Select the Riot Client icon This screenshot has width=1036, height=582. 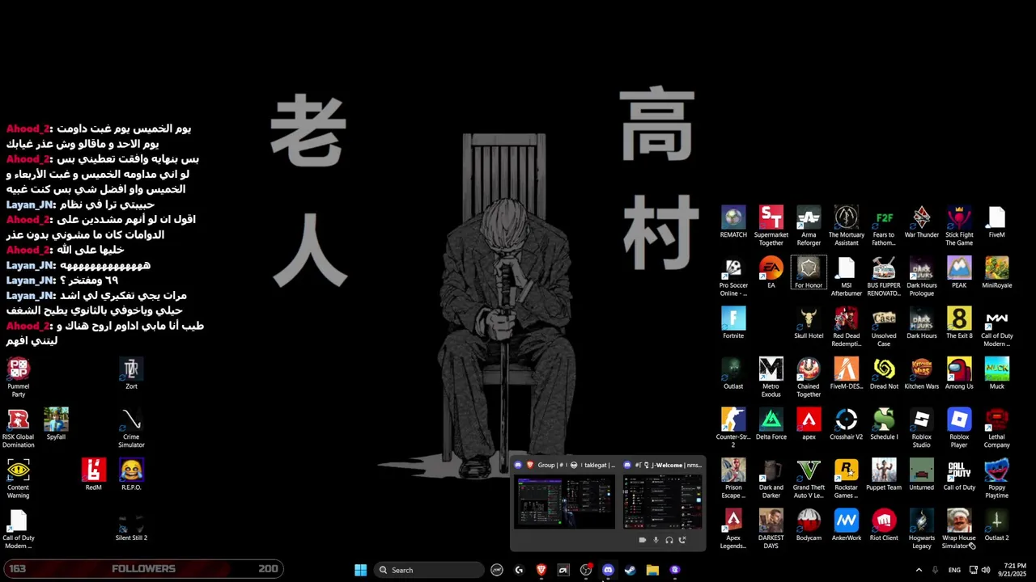click(884, 525)
